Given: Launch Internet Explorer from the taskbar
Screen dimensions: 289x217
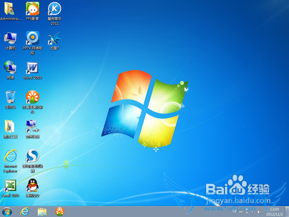Looking at the screenshot, I should 25,212.
